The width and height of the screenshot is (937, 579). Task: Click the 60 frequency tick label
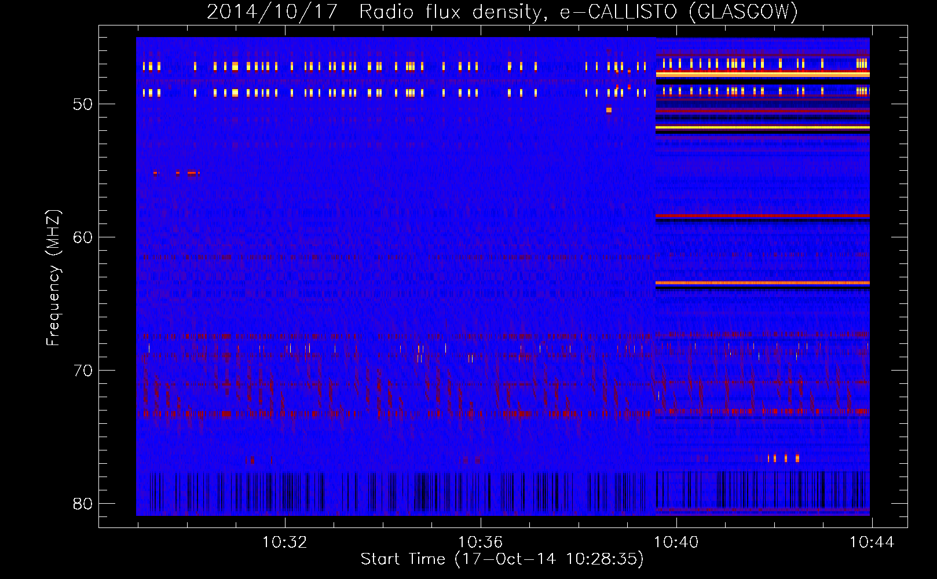pos(83,237)
